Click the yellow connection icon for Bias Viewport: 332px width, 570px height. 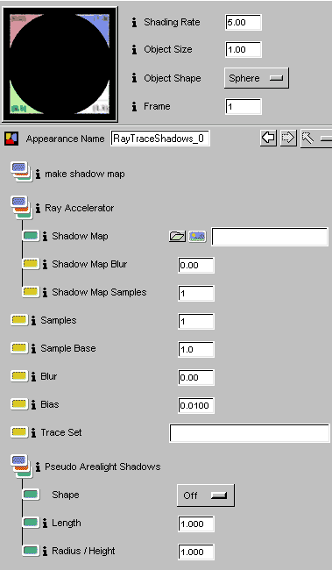click(x=19, y=404)
